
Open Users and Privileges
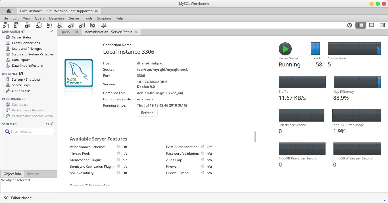point(27,49)
